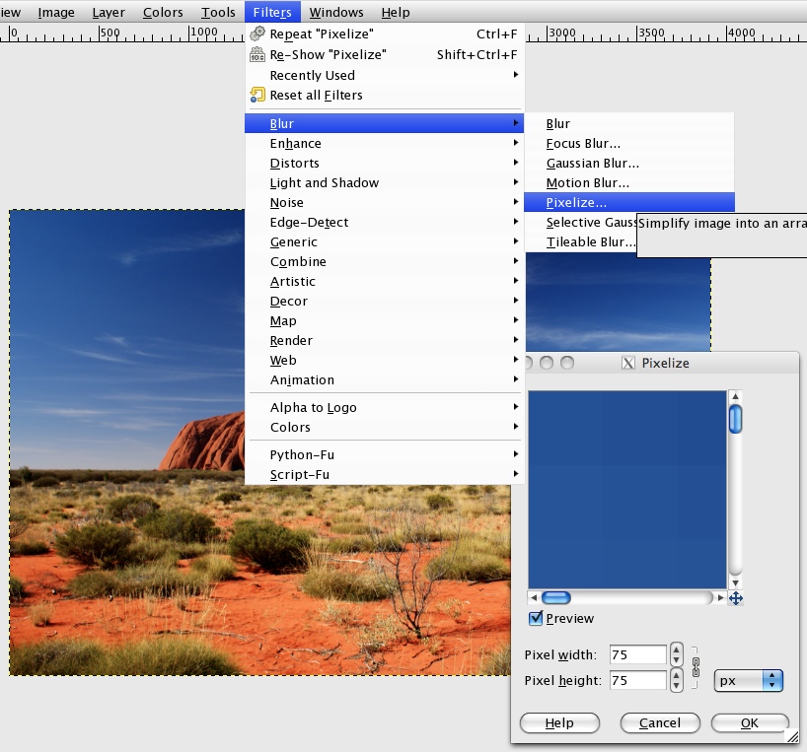Expand the Light and Shadow submenu
807x752 pixels.
pos(385,182)
